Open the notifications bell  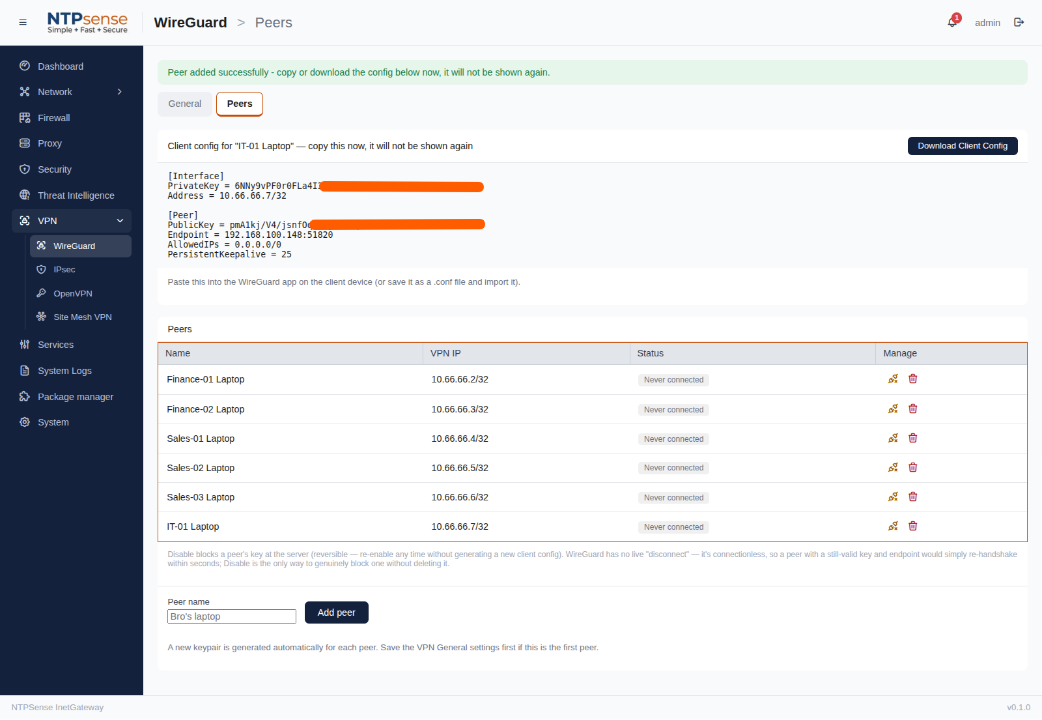953,22
